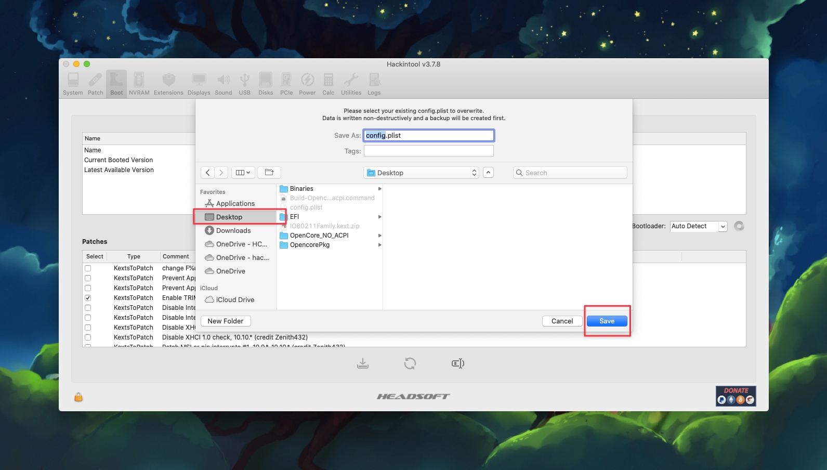Uncheck the Enable TRIM patch checkbox
Viewport: 827px width, 470px height.
pos(88,298)
